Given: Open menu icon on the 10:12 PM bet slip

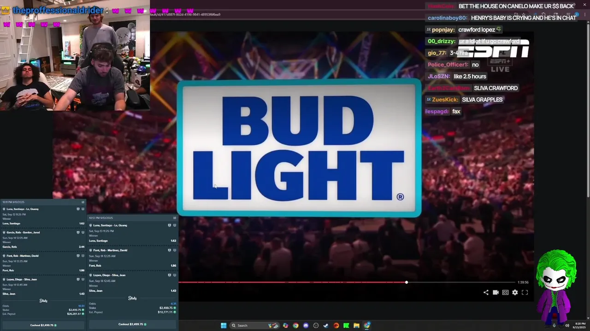Looking at the screenshot, I should (x=175, y=218).
